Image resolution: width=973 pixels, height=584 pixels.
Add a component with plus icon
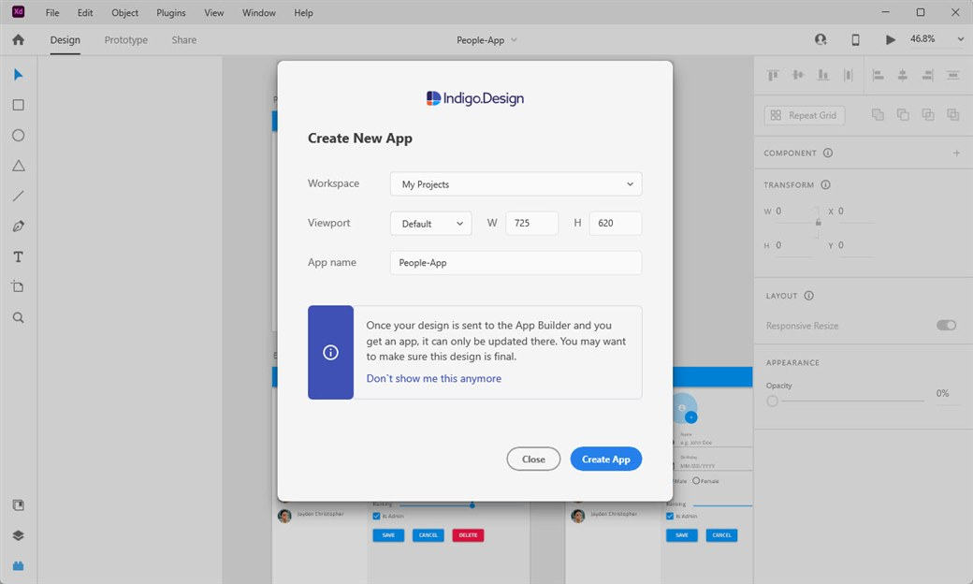click(956, 153)
